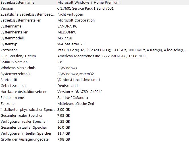Viewport: 189px width, 142px height.
Task: Click the 'Mitteleuropäische Zeit' value
Action: (76, 104)
